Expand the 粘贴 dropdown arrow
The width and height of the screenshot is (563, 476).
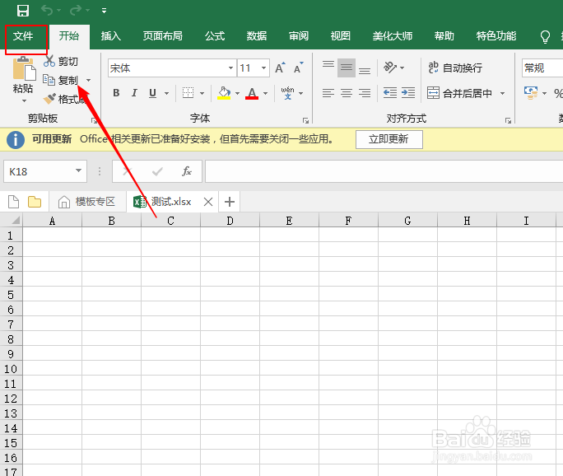tap(24, 101)
